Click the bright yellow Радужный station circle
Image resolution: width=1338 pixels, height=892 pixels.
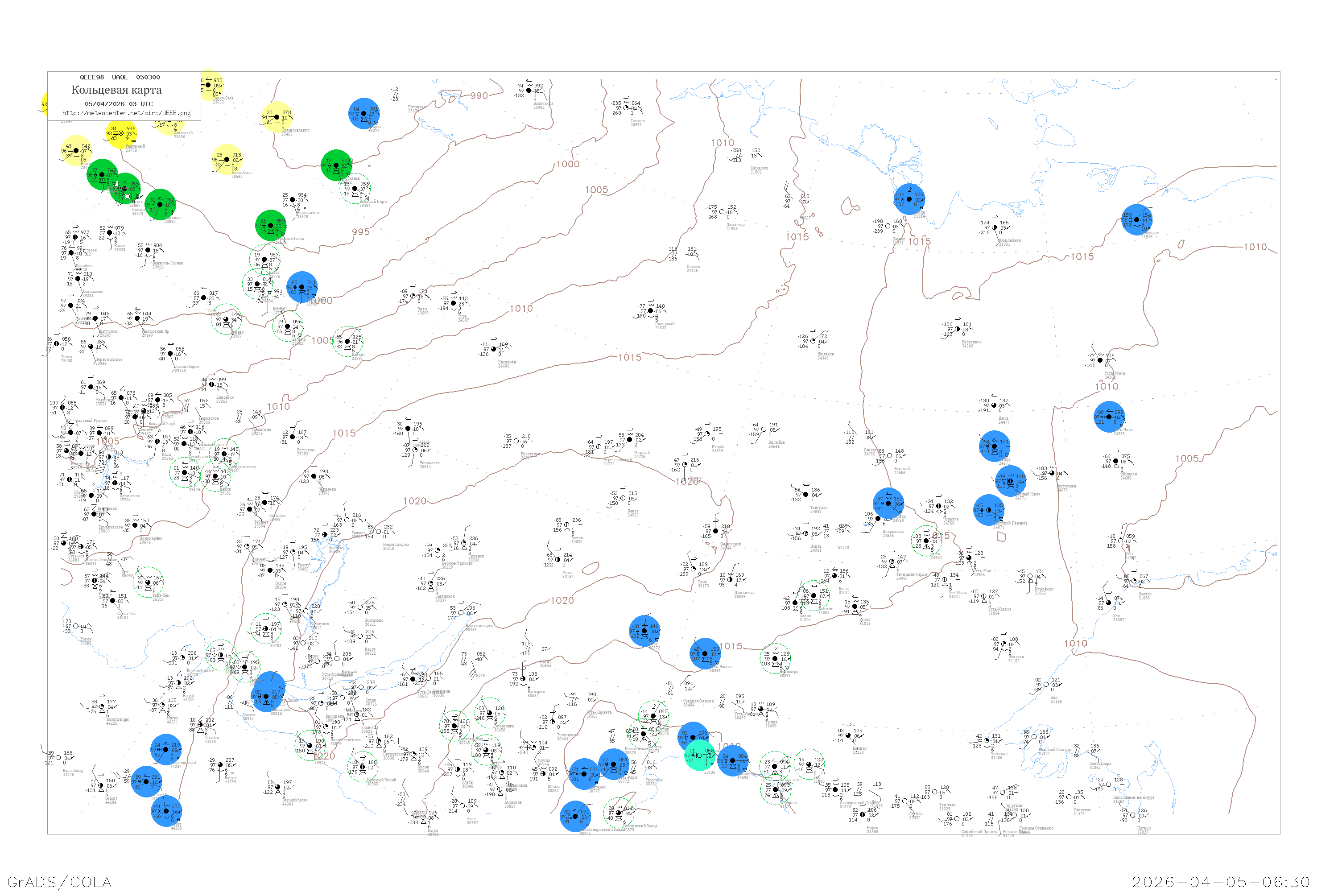pyautogui.click(x=121, y=133)
